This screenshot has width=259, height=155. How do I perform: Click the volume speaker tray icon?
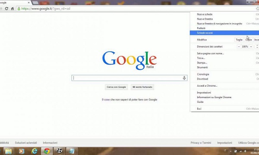(x=246, y=151)
